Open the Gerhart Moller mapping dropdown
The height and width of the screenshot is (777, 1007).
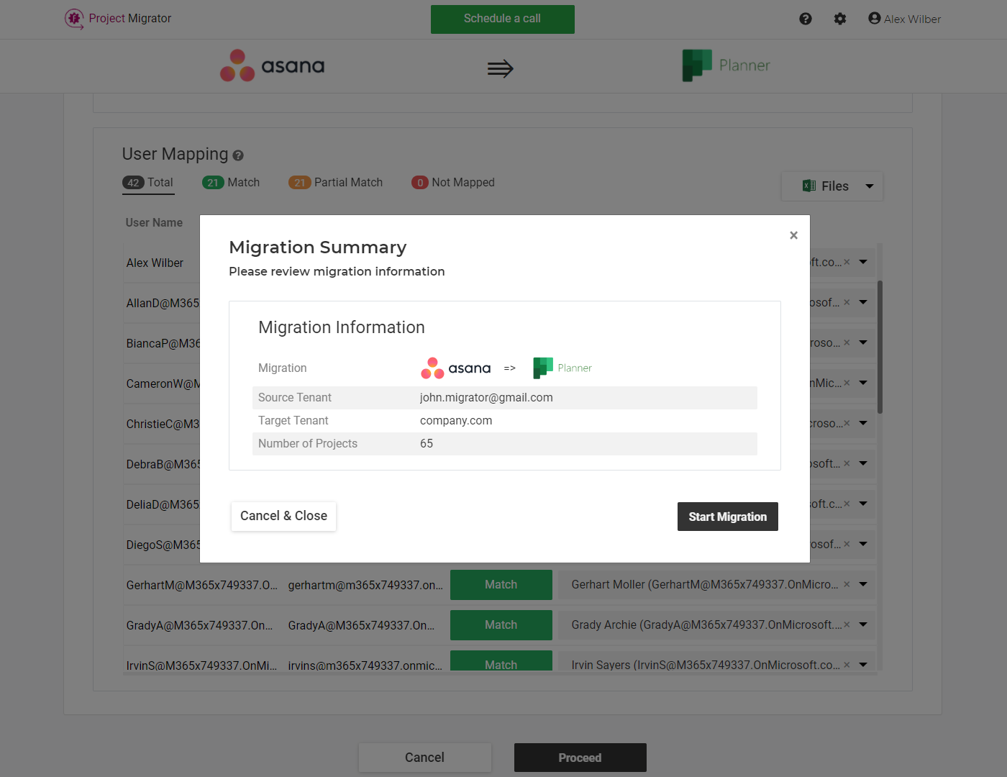tap(862, 584)
